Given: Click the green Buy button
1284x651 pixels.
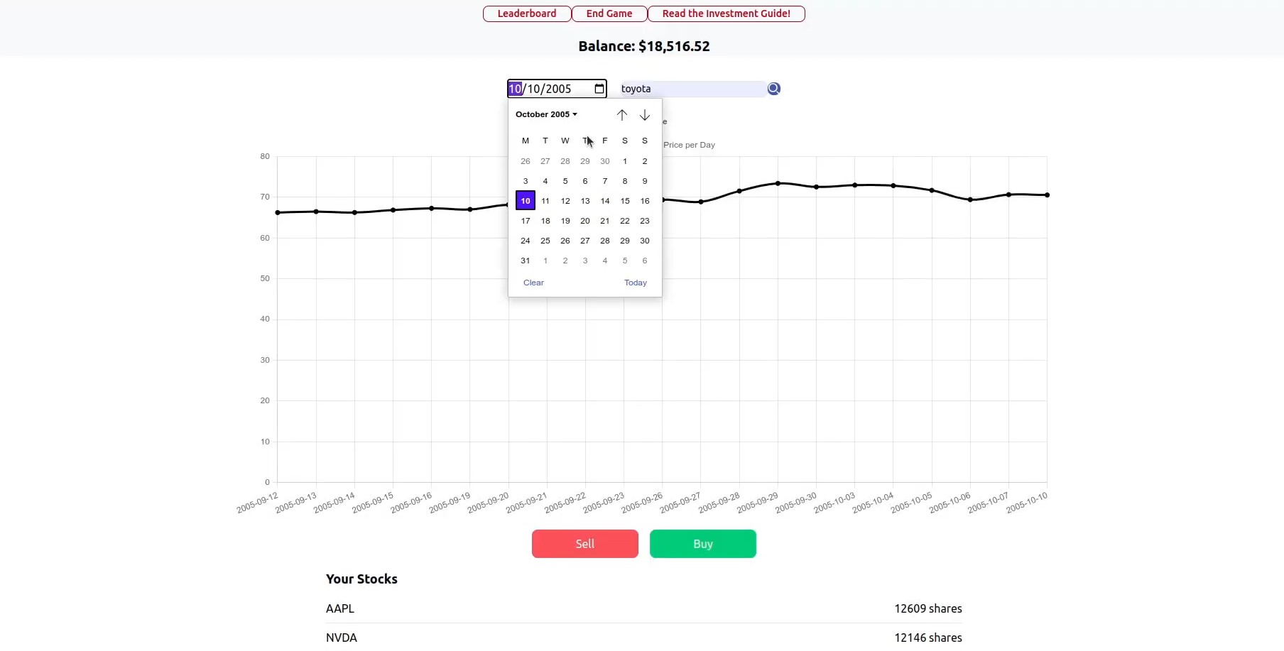Looking at the screenshot, I should [x=703, y=544].
